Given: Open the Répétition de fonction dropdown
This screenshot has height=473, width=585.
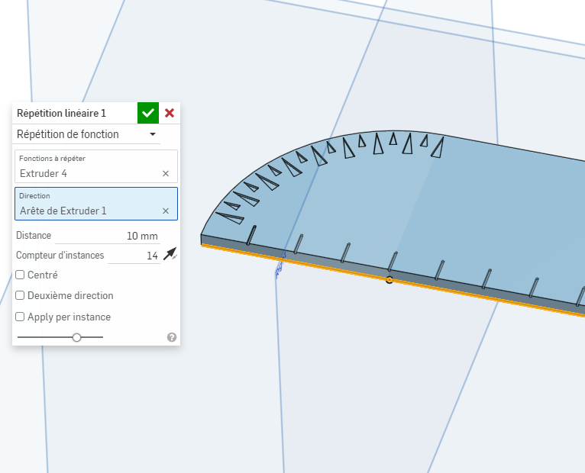Looking at the screenshot, I should coord(87,135).
